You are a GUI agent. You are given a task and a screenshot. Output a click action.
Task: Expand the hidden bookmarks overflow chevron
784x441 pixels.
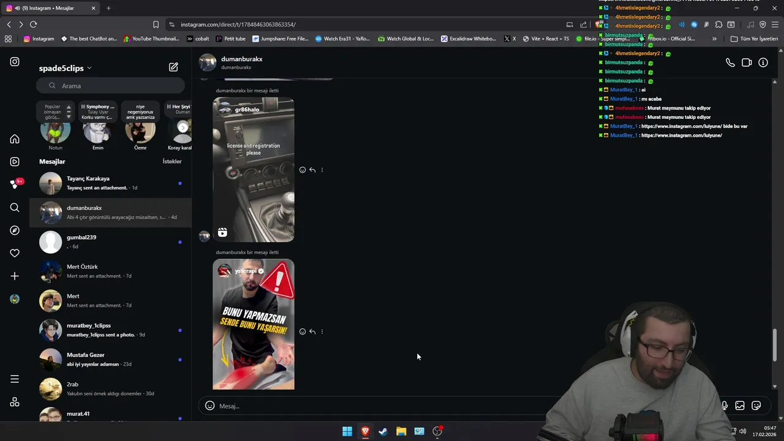coord(714,39)
